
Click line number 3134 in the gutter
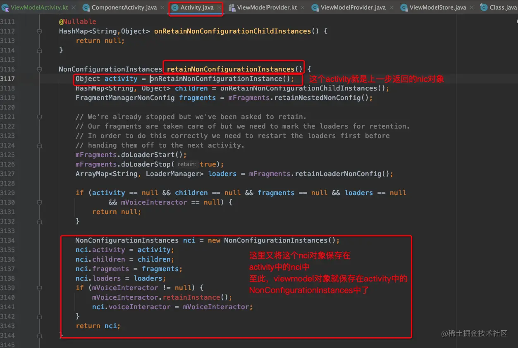7,240
